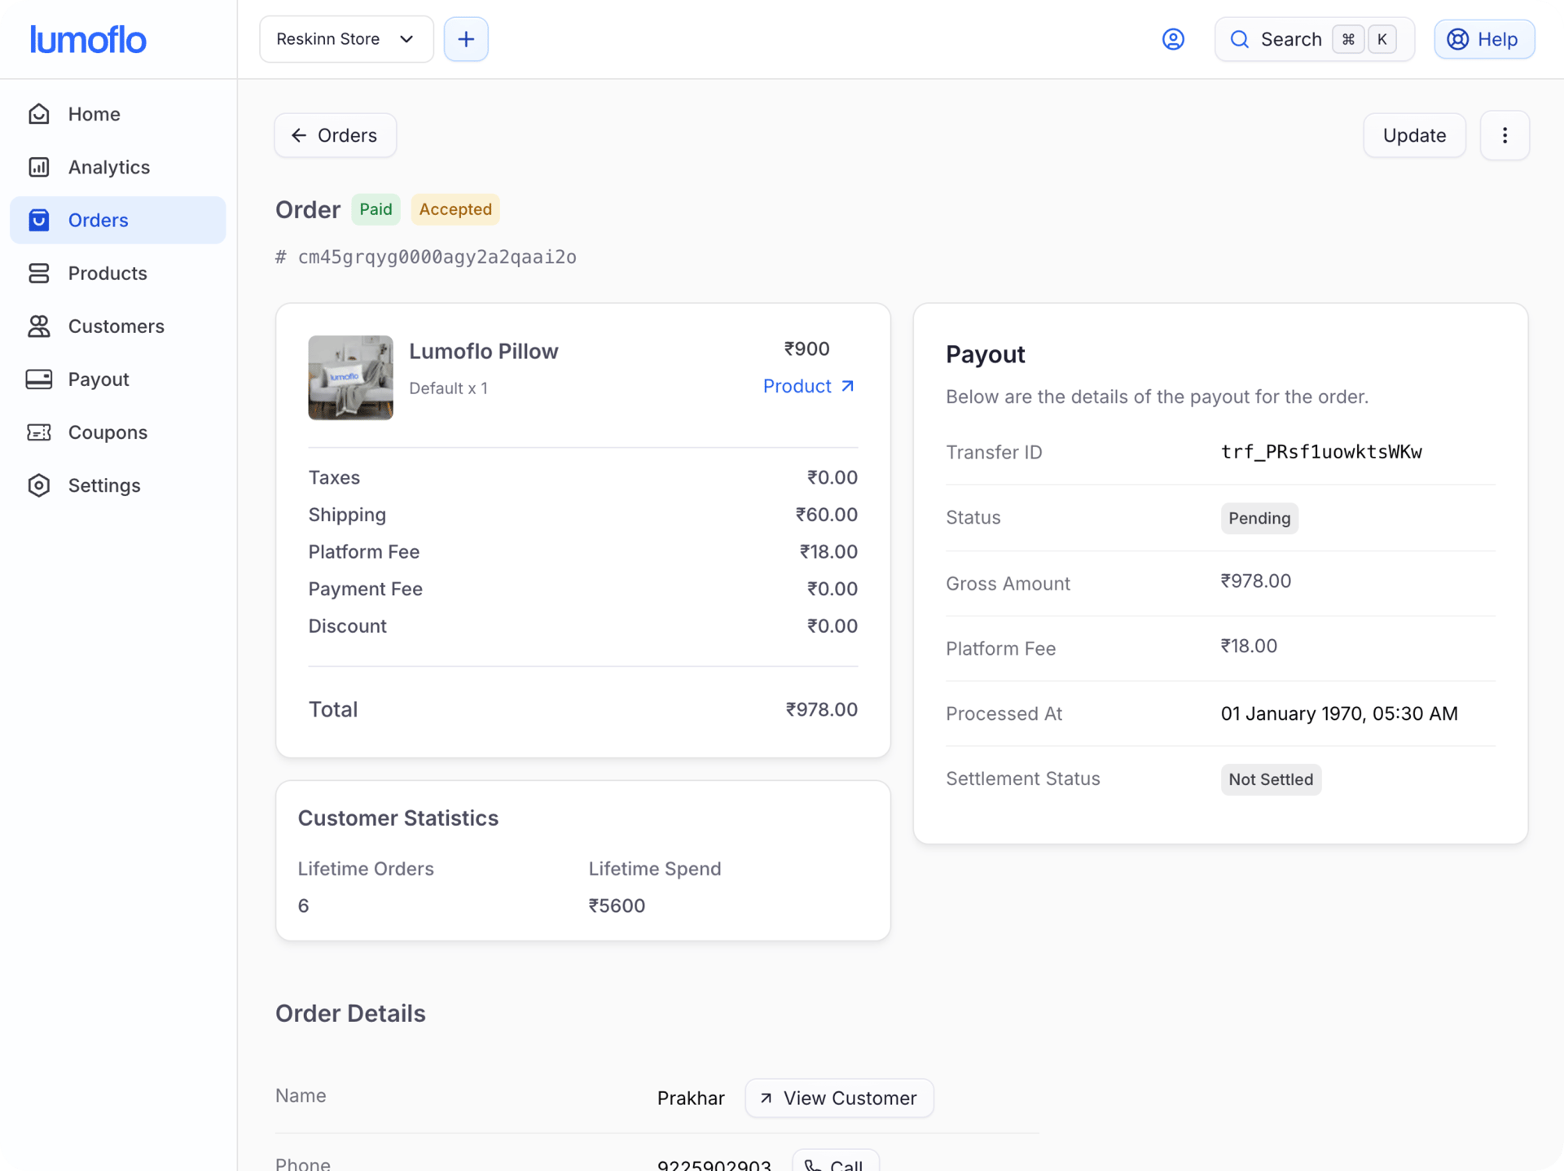This screenshot has width=1564, height=1171.
Task: Open Settings via the gear icon
Action: 39,485
